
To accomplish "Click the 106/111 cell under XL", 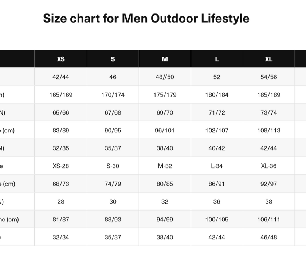I will (x=269, y=220).
